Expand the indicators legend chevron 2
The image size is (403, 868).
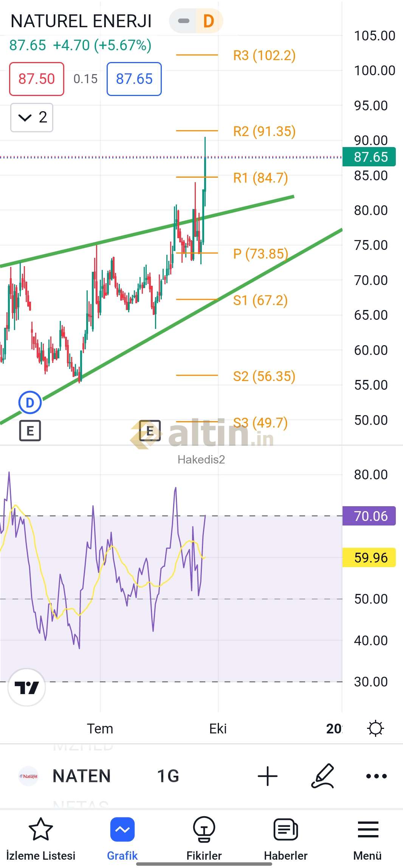click(x=32, y=118)
